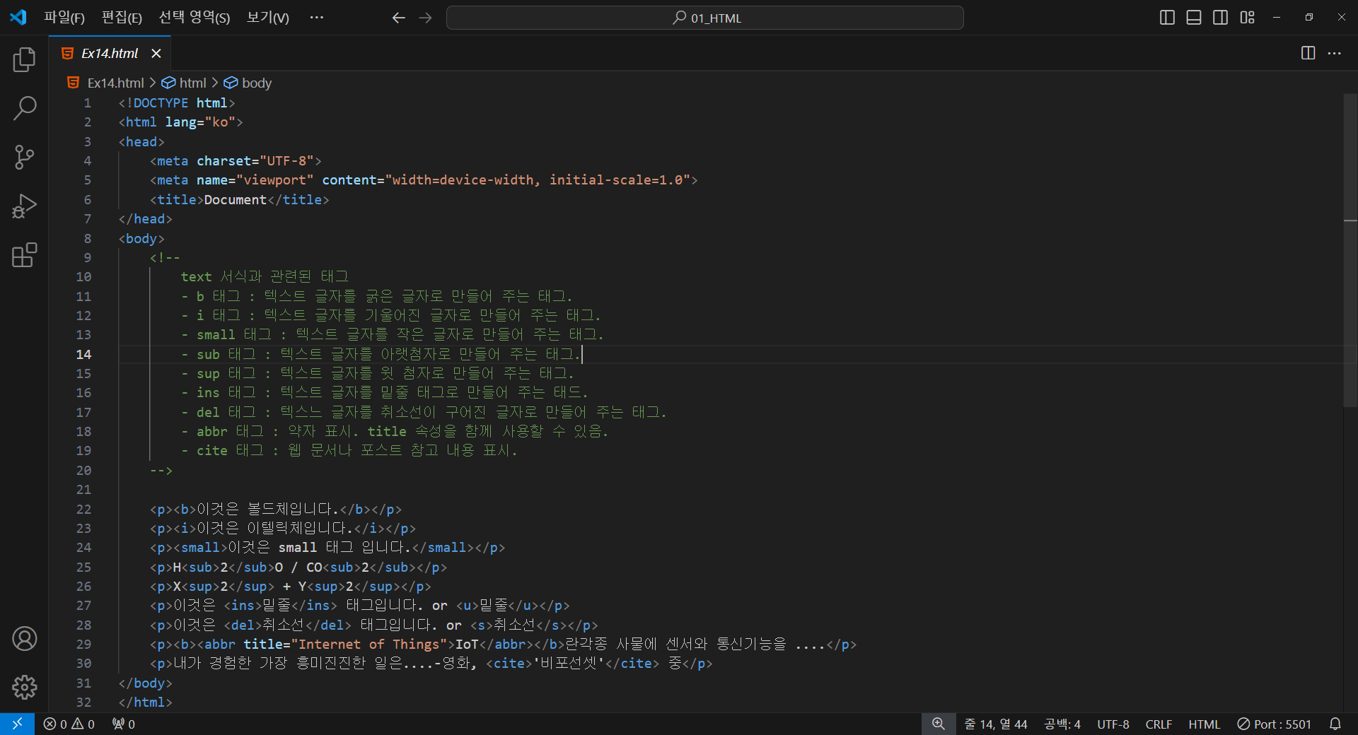Select the Ex14.html editor tab
Image resolution: width=1358 pixels, height=735 pixels.
click(110, 54)
